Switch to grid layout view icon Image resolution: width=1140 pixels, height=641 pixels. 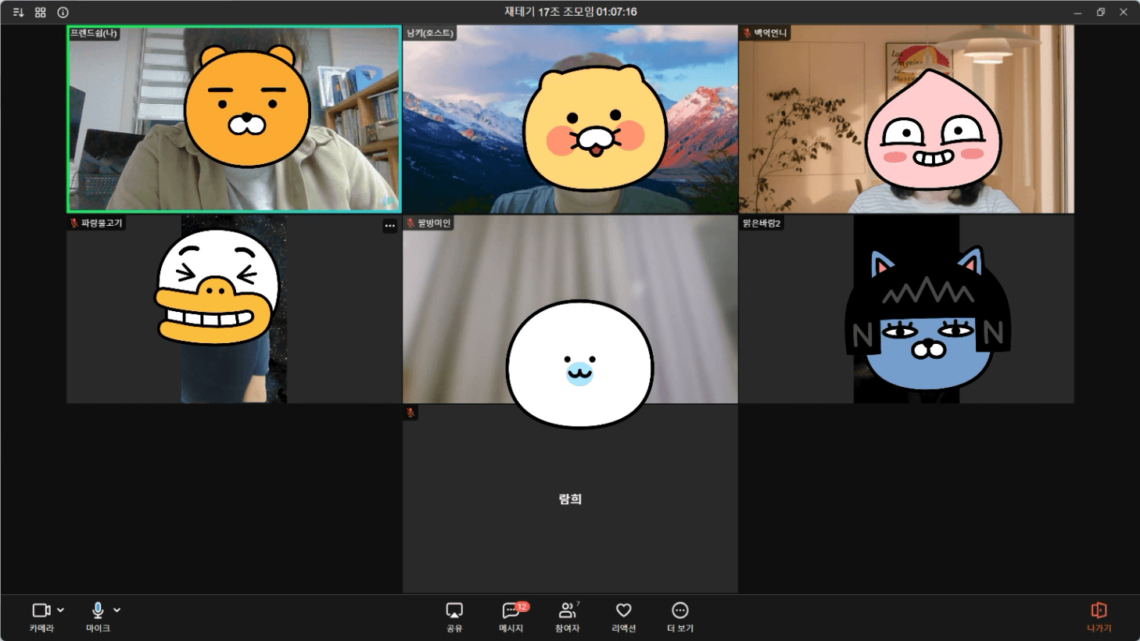point(41,13)
